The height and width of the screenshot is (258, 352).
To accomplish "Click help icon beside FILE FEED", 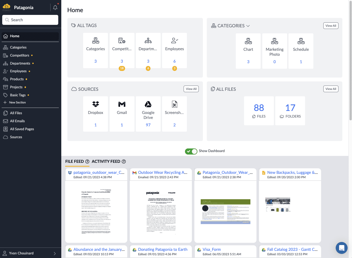I will pos(87,161).
